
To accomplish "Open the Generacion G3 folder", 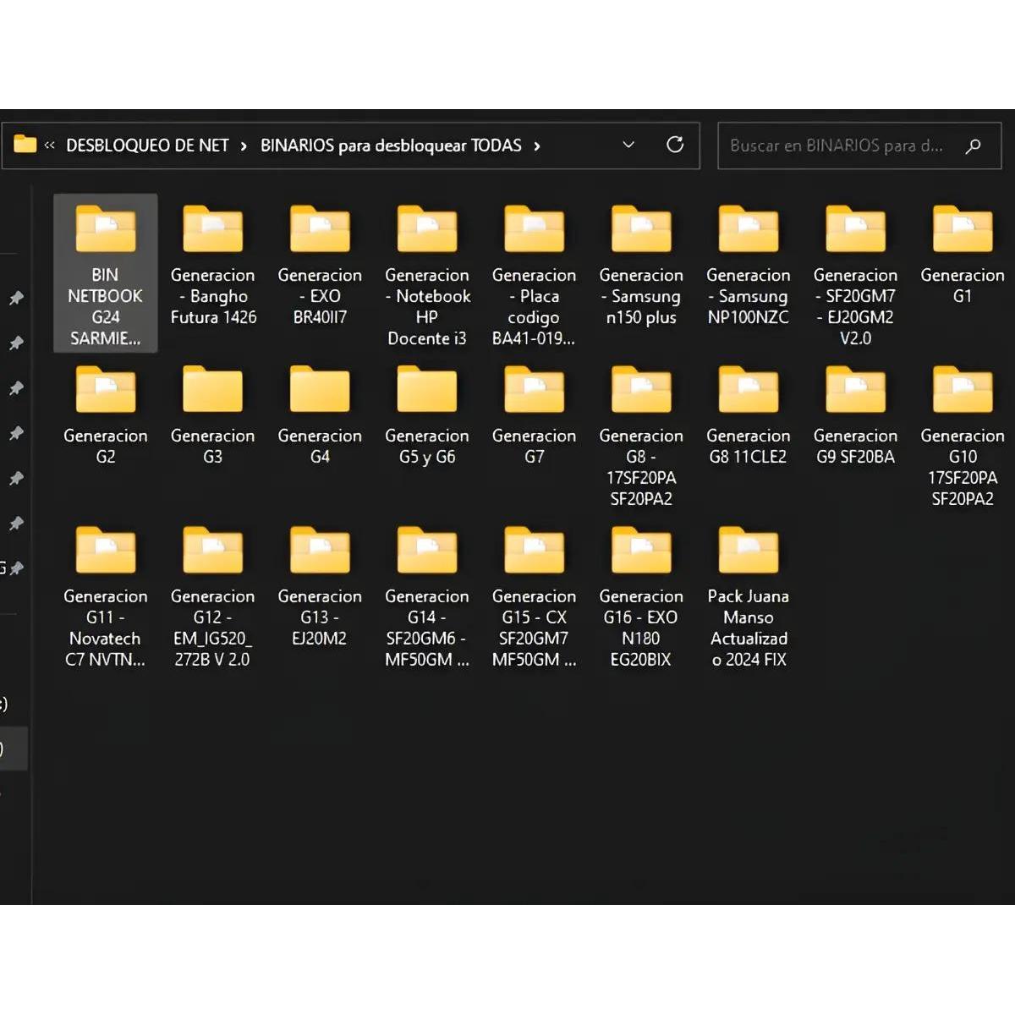I will (x=212, y=414).
